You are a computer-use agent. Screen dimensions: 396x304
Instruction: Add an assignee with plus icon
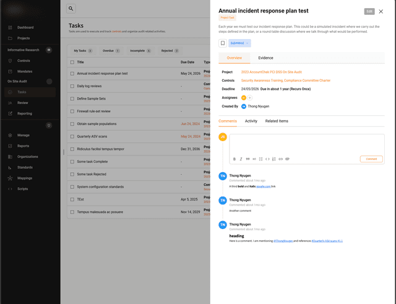click(250, 98)
